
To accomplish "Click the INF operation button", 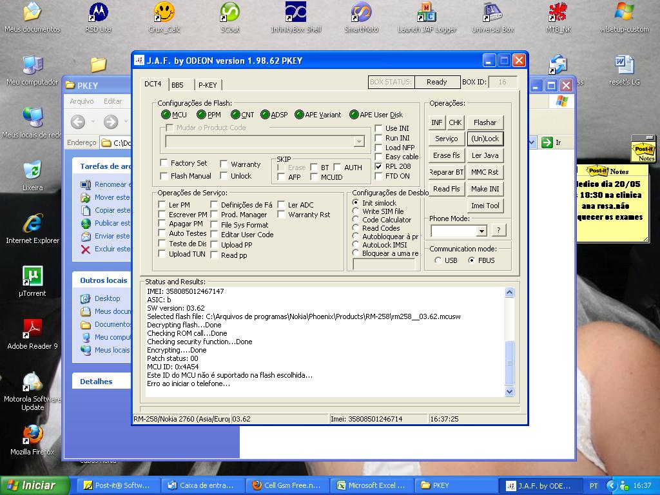I will pyautogui.click(x=437, y=122).
